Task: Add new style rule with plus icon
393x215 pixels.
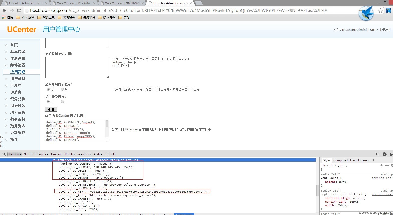Action: 381,165
